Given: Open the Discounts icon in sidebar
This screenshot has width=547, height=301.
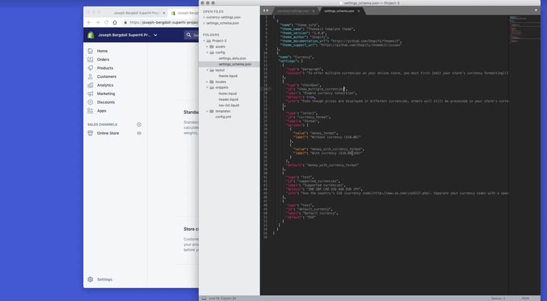Looking at the screenshot, I should tap(90, 102).
